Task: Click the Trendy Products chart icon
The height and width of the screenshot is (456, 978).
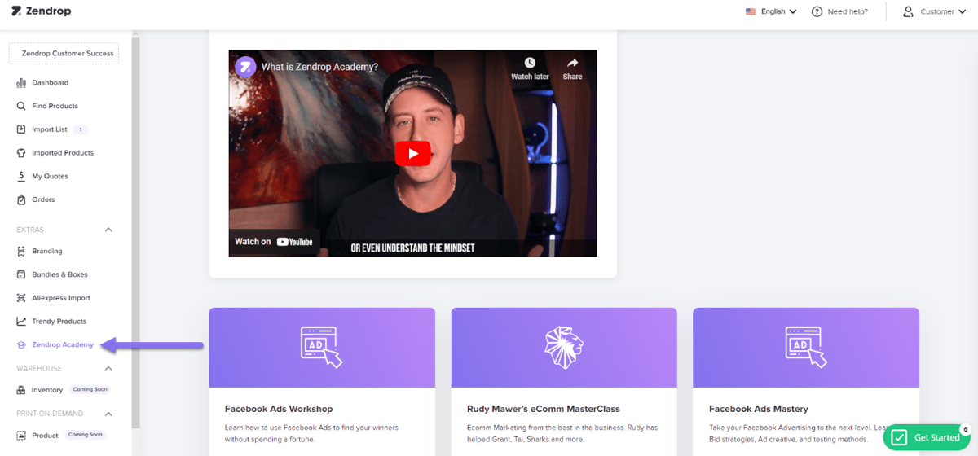Action: (x=21, y=322)
